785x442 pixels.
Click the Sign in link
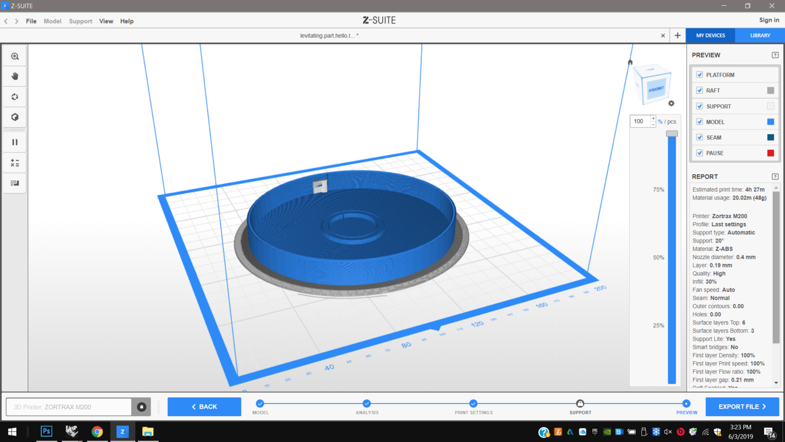[769, 20]
